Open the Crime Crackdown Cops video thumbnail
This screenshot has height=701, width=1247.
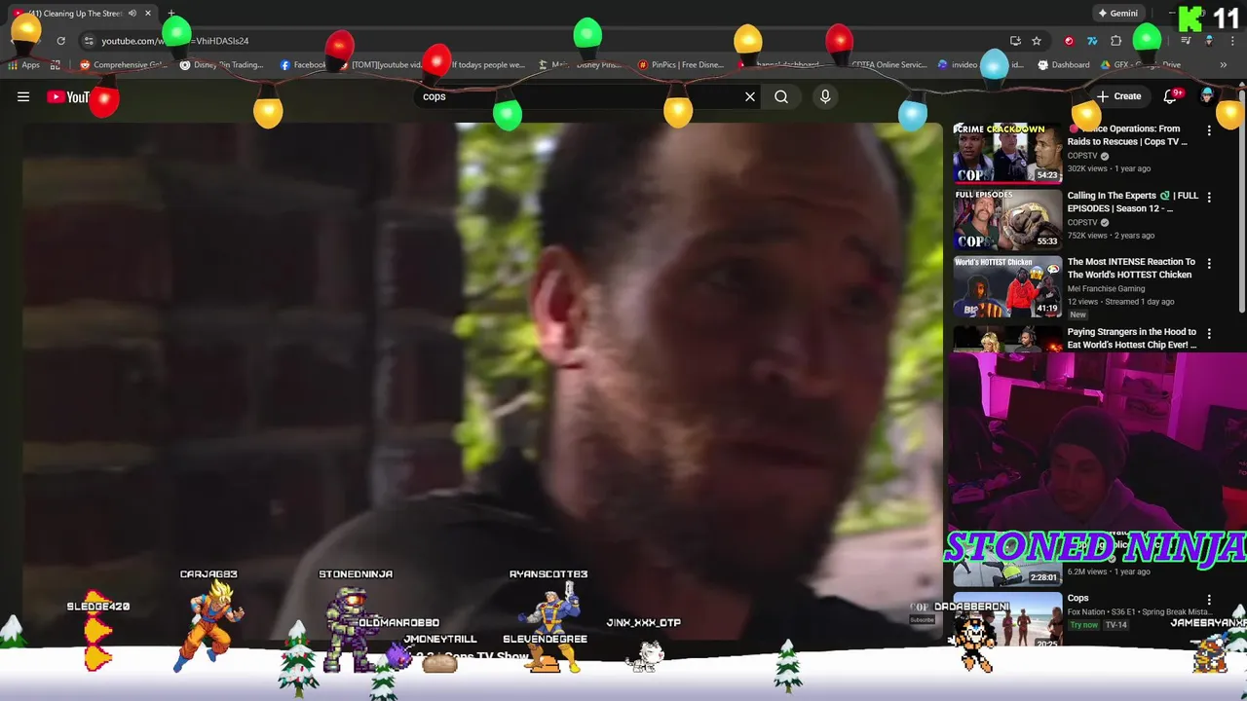click(1007, 153)
